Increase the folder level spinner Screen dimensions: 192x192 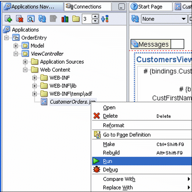point(95,16)
